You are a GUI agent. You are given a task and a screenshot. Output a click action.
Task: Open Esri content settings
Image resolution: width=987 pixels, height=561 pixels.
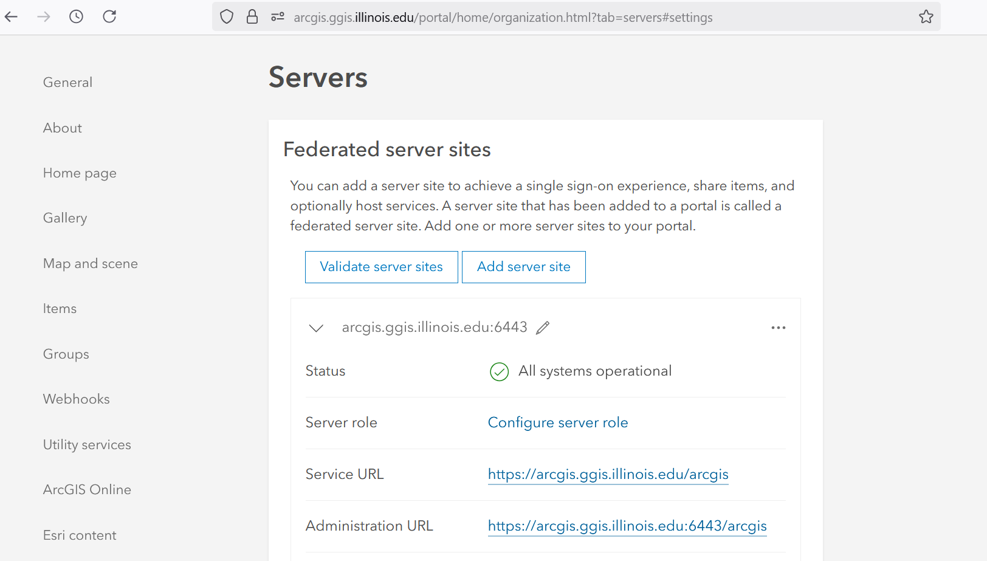point(80,535)
